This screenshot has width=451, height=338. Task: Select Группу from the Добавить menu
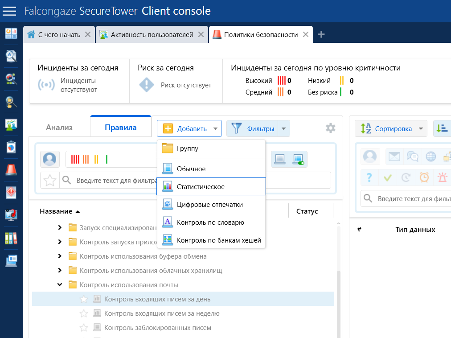211,148
